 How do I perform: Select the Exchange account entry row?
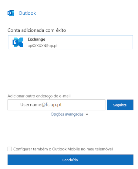70,42
